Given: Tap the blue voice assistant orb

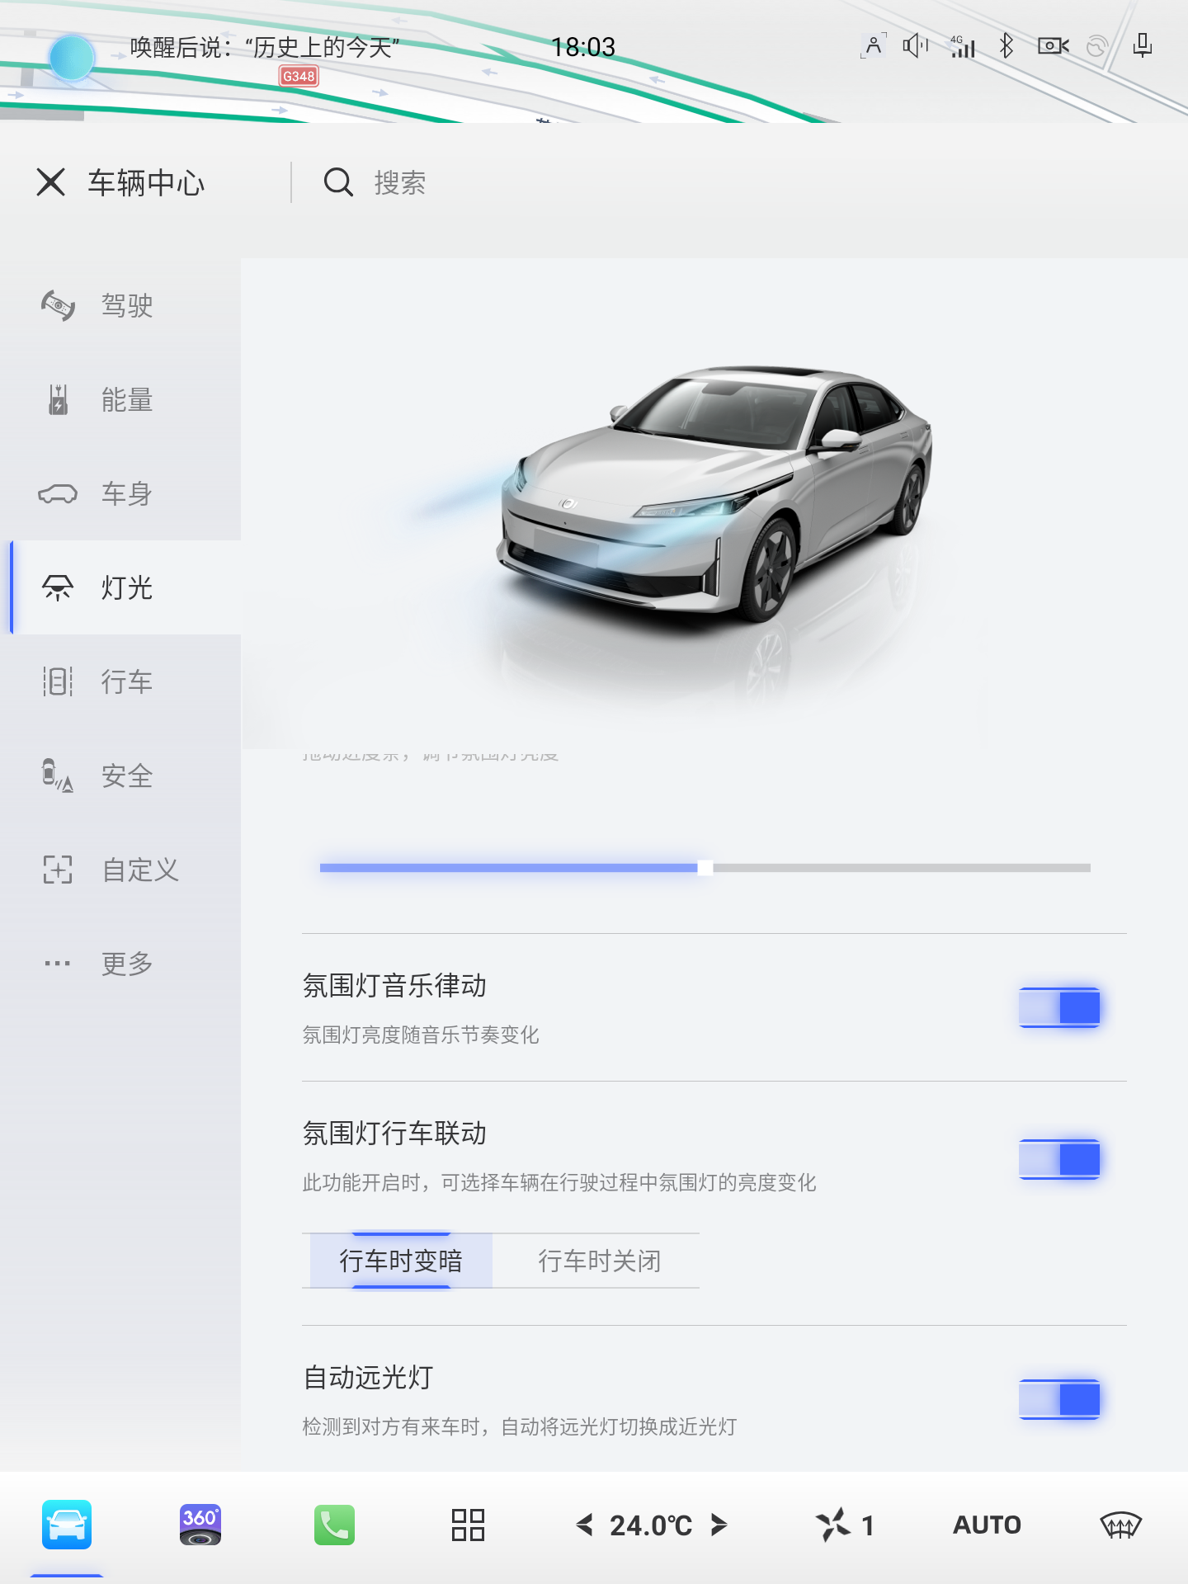Looking at the screenshot, I should (x=73, y=58).
